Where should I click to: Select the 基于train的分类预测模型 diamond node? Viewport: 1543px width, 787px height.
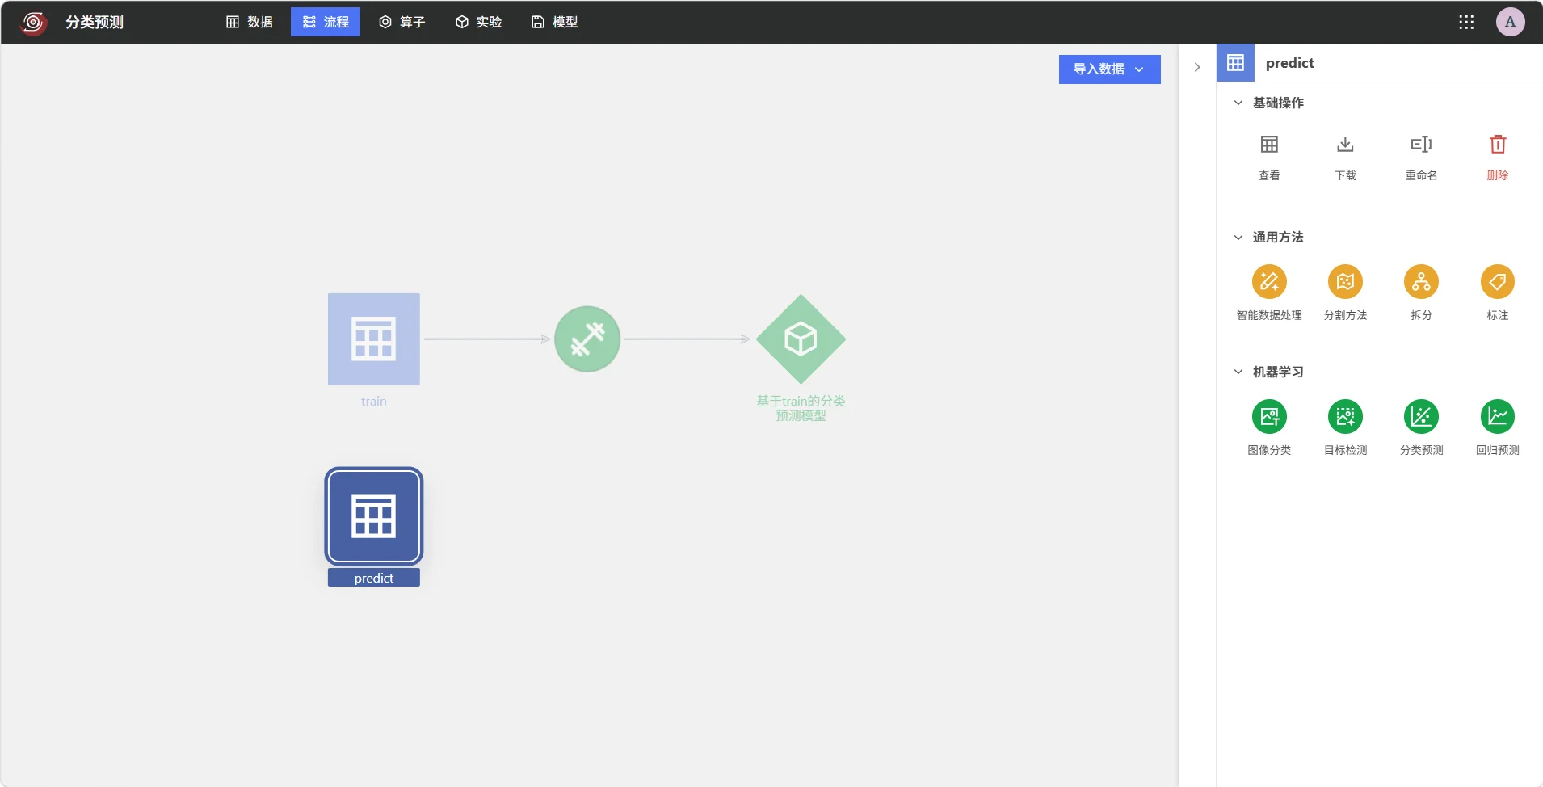[801, 339]
